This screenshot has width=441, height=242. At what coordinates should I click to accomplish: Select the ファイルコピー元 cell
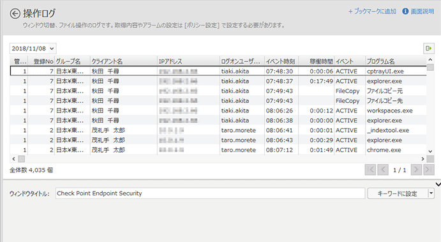tap(396, 91)
